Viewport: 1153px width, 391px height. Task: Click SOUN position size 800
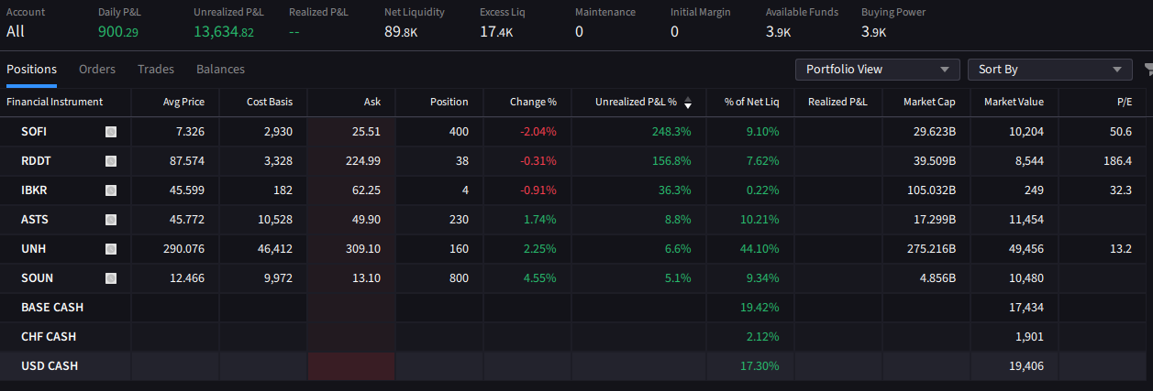pyautogui.click(x=459, y=278)
